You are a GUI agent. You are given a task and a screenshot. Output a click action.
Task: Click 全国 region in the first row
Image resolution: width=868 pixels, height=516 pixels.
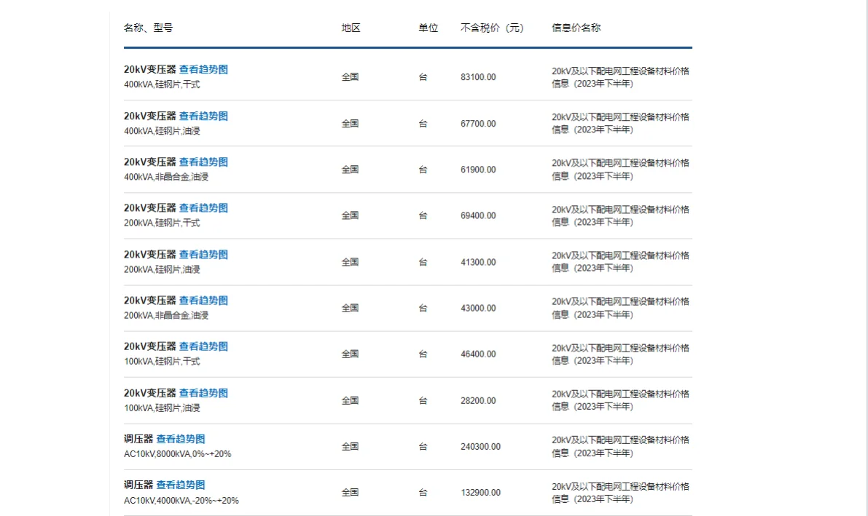coord(351,76)
